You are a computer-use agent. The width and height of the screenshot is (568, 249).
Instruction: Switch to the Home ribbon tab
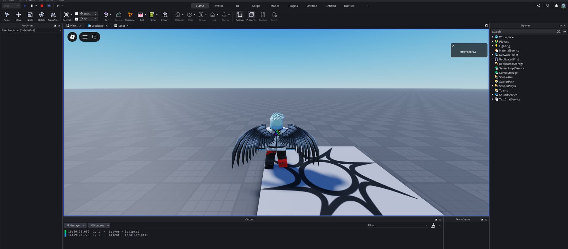200,6
